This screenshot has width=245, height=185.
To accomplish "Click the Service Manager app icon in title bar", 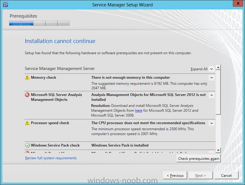I will 5,4.
